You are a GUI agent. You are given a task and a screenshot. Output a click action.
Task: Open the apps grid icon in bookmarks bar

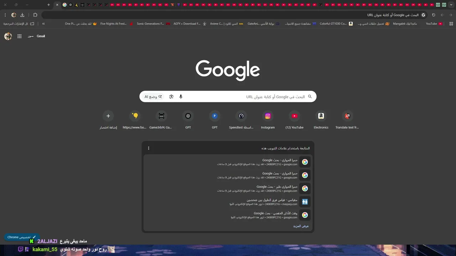tap(451, 24)
